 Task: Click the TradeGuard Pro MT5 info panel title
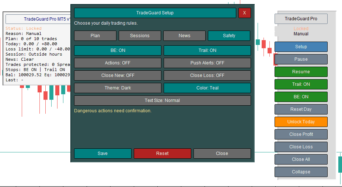38,19
